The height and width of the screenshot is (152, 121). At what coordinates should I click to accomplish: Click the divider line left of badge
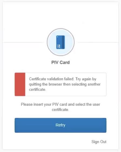coord(23,42)
